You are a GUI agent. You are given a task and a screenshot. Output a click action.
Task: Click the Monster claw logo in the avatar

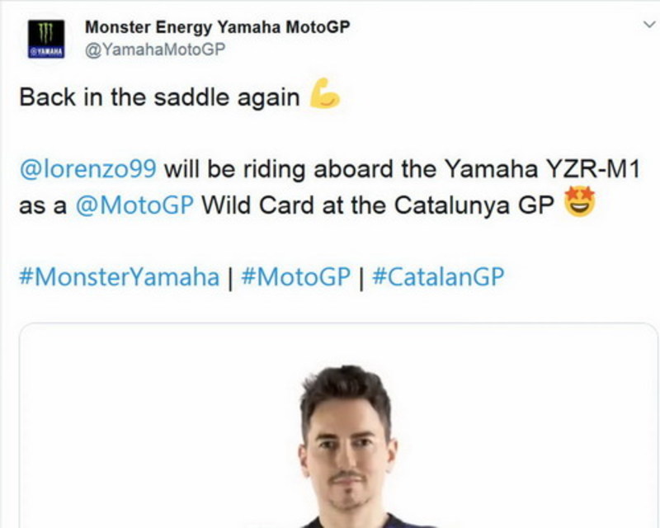tap(46, 32)
